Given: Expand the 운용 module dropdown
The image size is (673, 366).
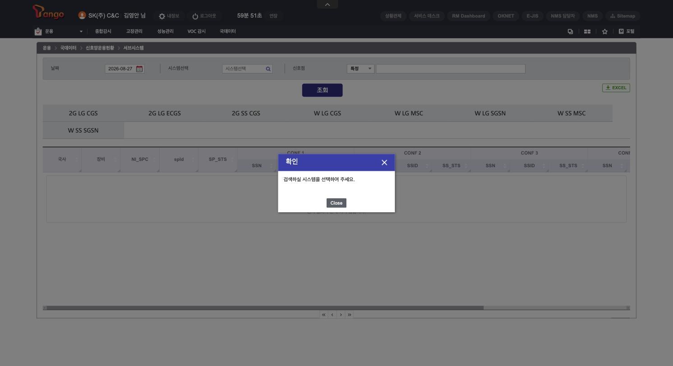Looking at the screenshot, I should pyautogui.click(x=81, y=32).
